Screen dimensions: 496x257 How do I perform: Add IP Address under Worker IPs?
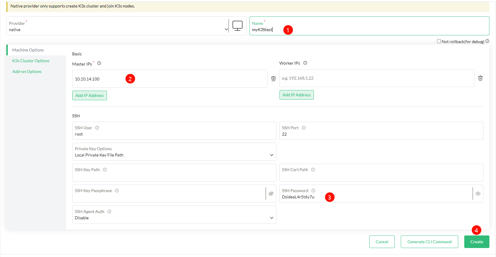click(x=297, y=95)
